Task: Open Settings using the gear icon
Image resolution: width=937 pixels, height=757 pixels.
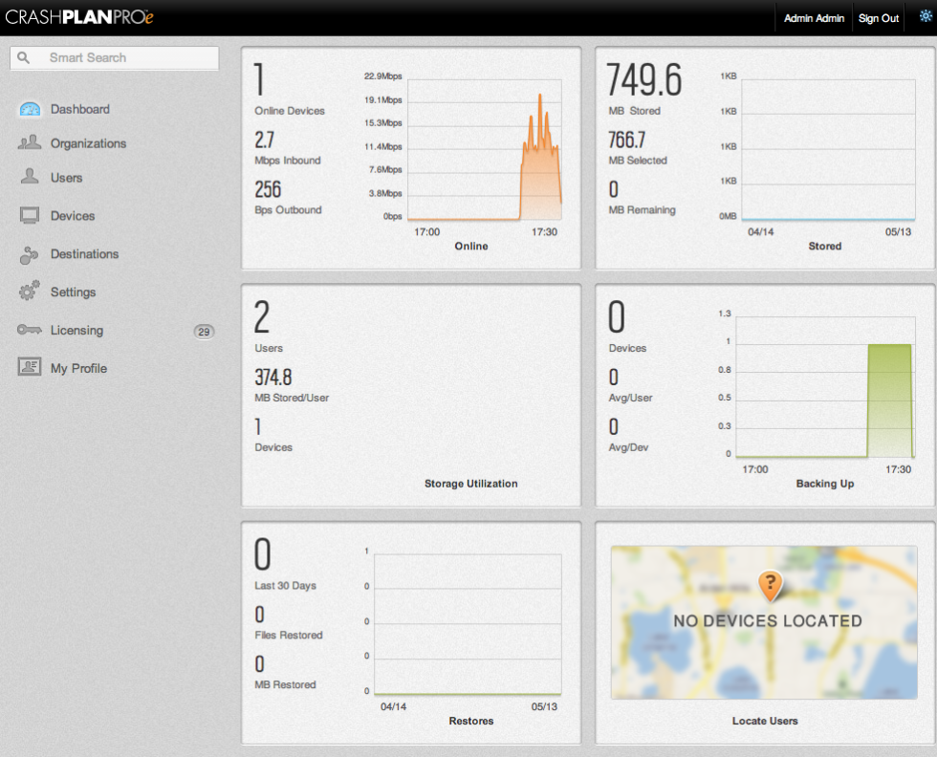Action: tap(29, 292)
